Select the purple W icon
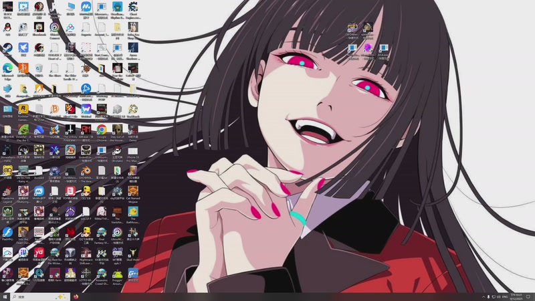535x301 pixels. tap(86, 110)
